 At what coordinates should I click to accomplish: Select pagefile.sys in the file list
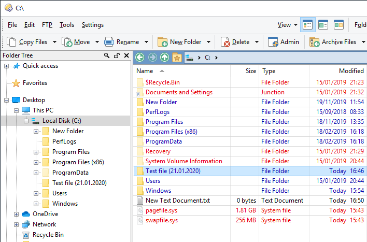[250, 210]
